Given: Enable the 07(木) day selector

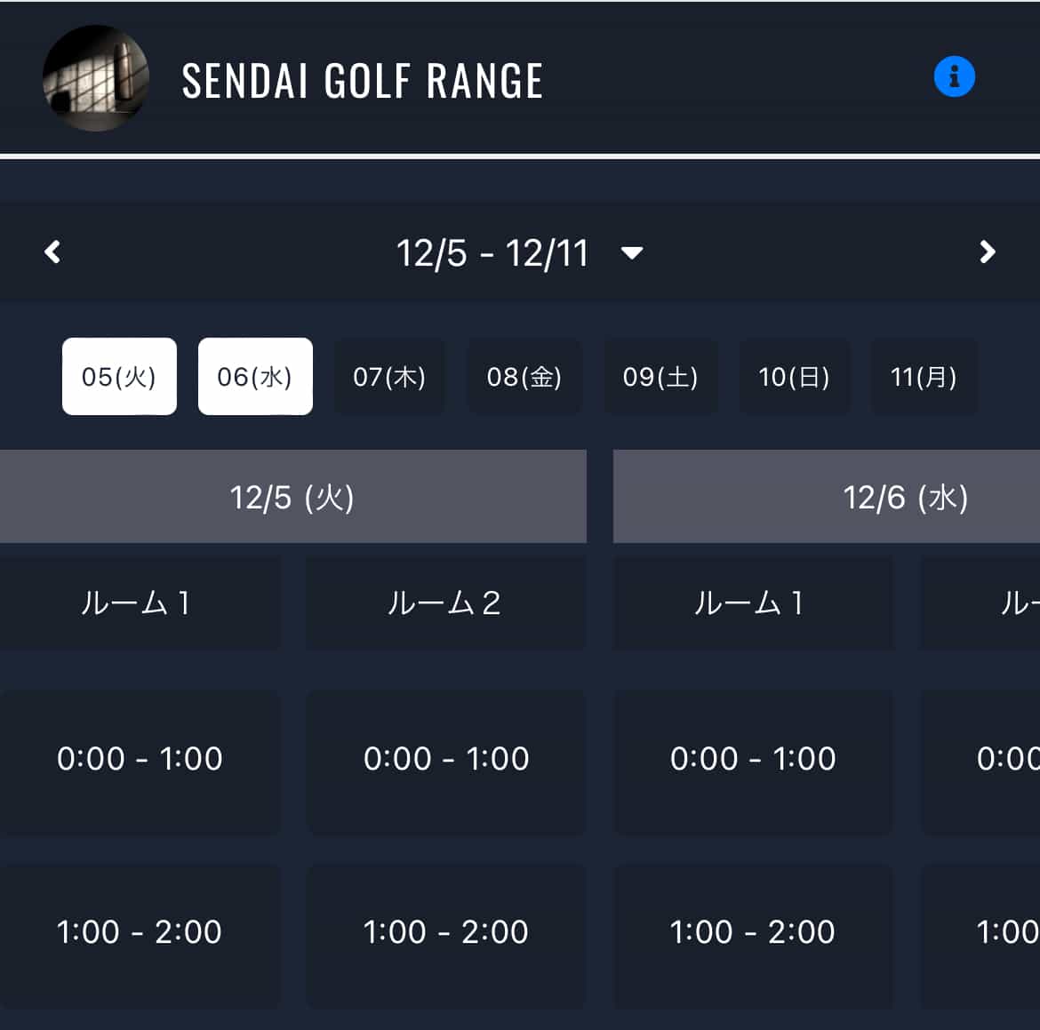Looking at the screenshot, I should pyautogui.click(x=389, y=377).
